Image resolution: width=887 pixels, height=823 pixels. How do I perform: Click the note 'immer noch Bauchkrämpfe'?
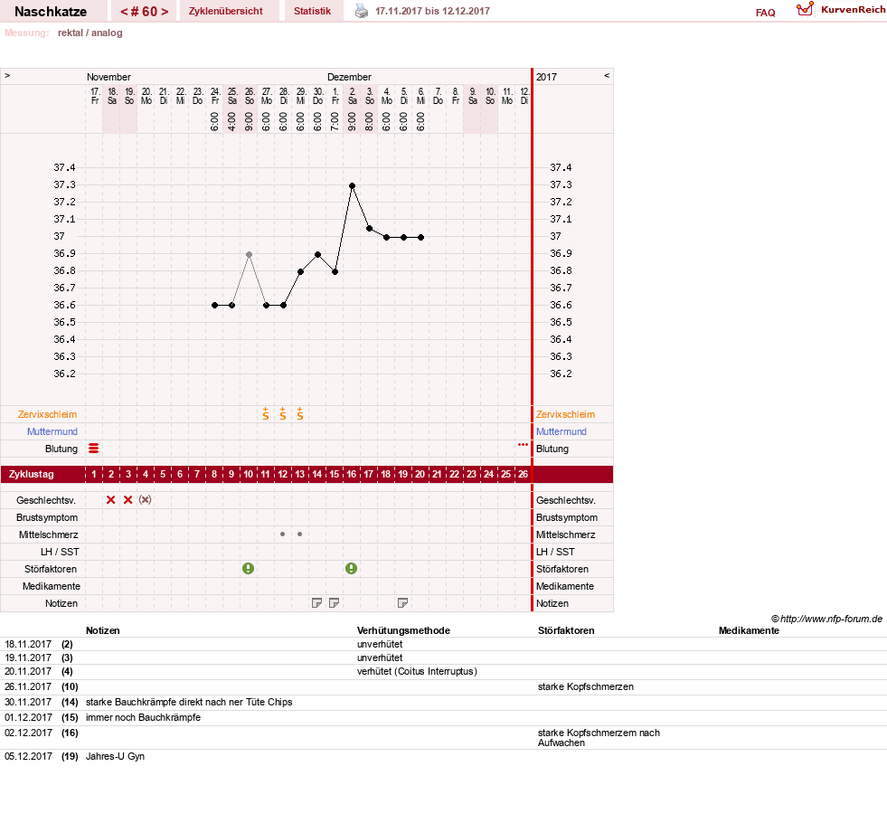pos(143,717)
